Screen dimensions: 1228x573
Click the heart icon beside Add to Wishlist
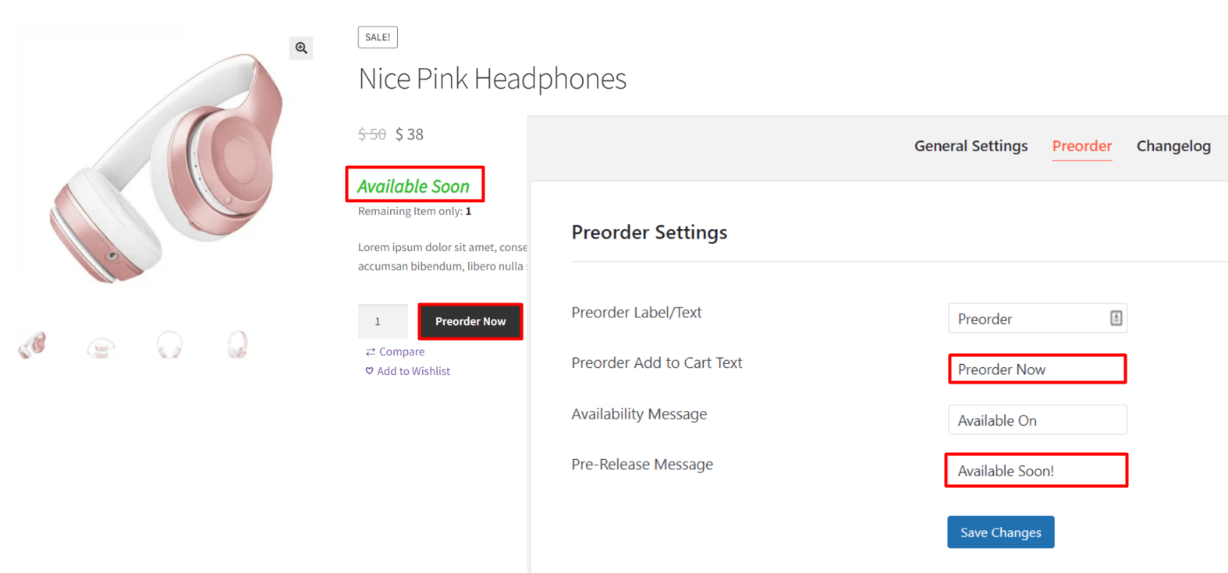[369, 371]
